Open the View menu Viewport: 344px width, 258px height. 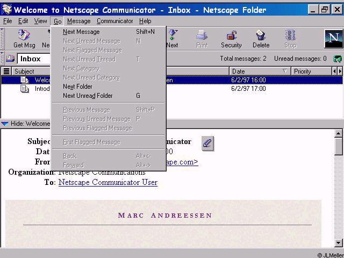tap(40, 21)
